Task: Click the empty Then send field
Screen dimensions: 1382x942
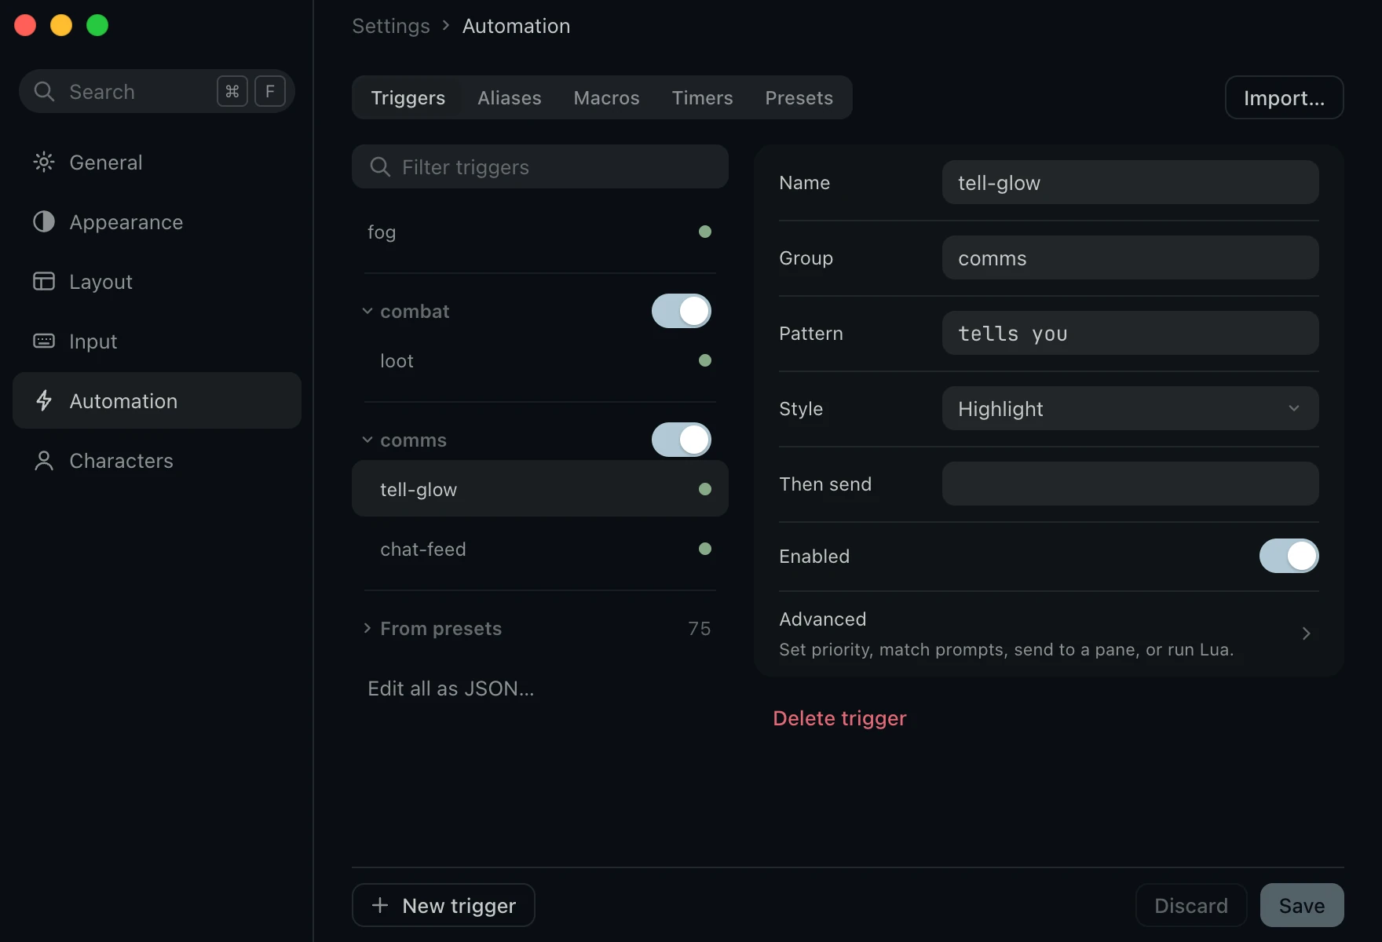Action: tap(1131, 484)
